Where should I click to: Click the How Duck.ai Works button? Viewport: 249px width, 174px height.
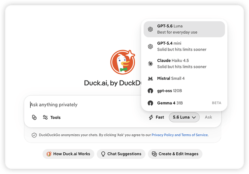(68, 154)
